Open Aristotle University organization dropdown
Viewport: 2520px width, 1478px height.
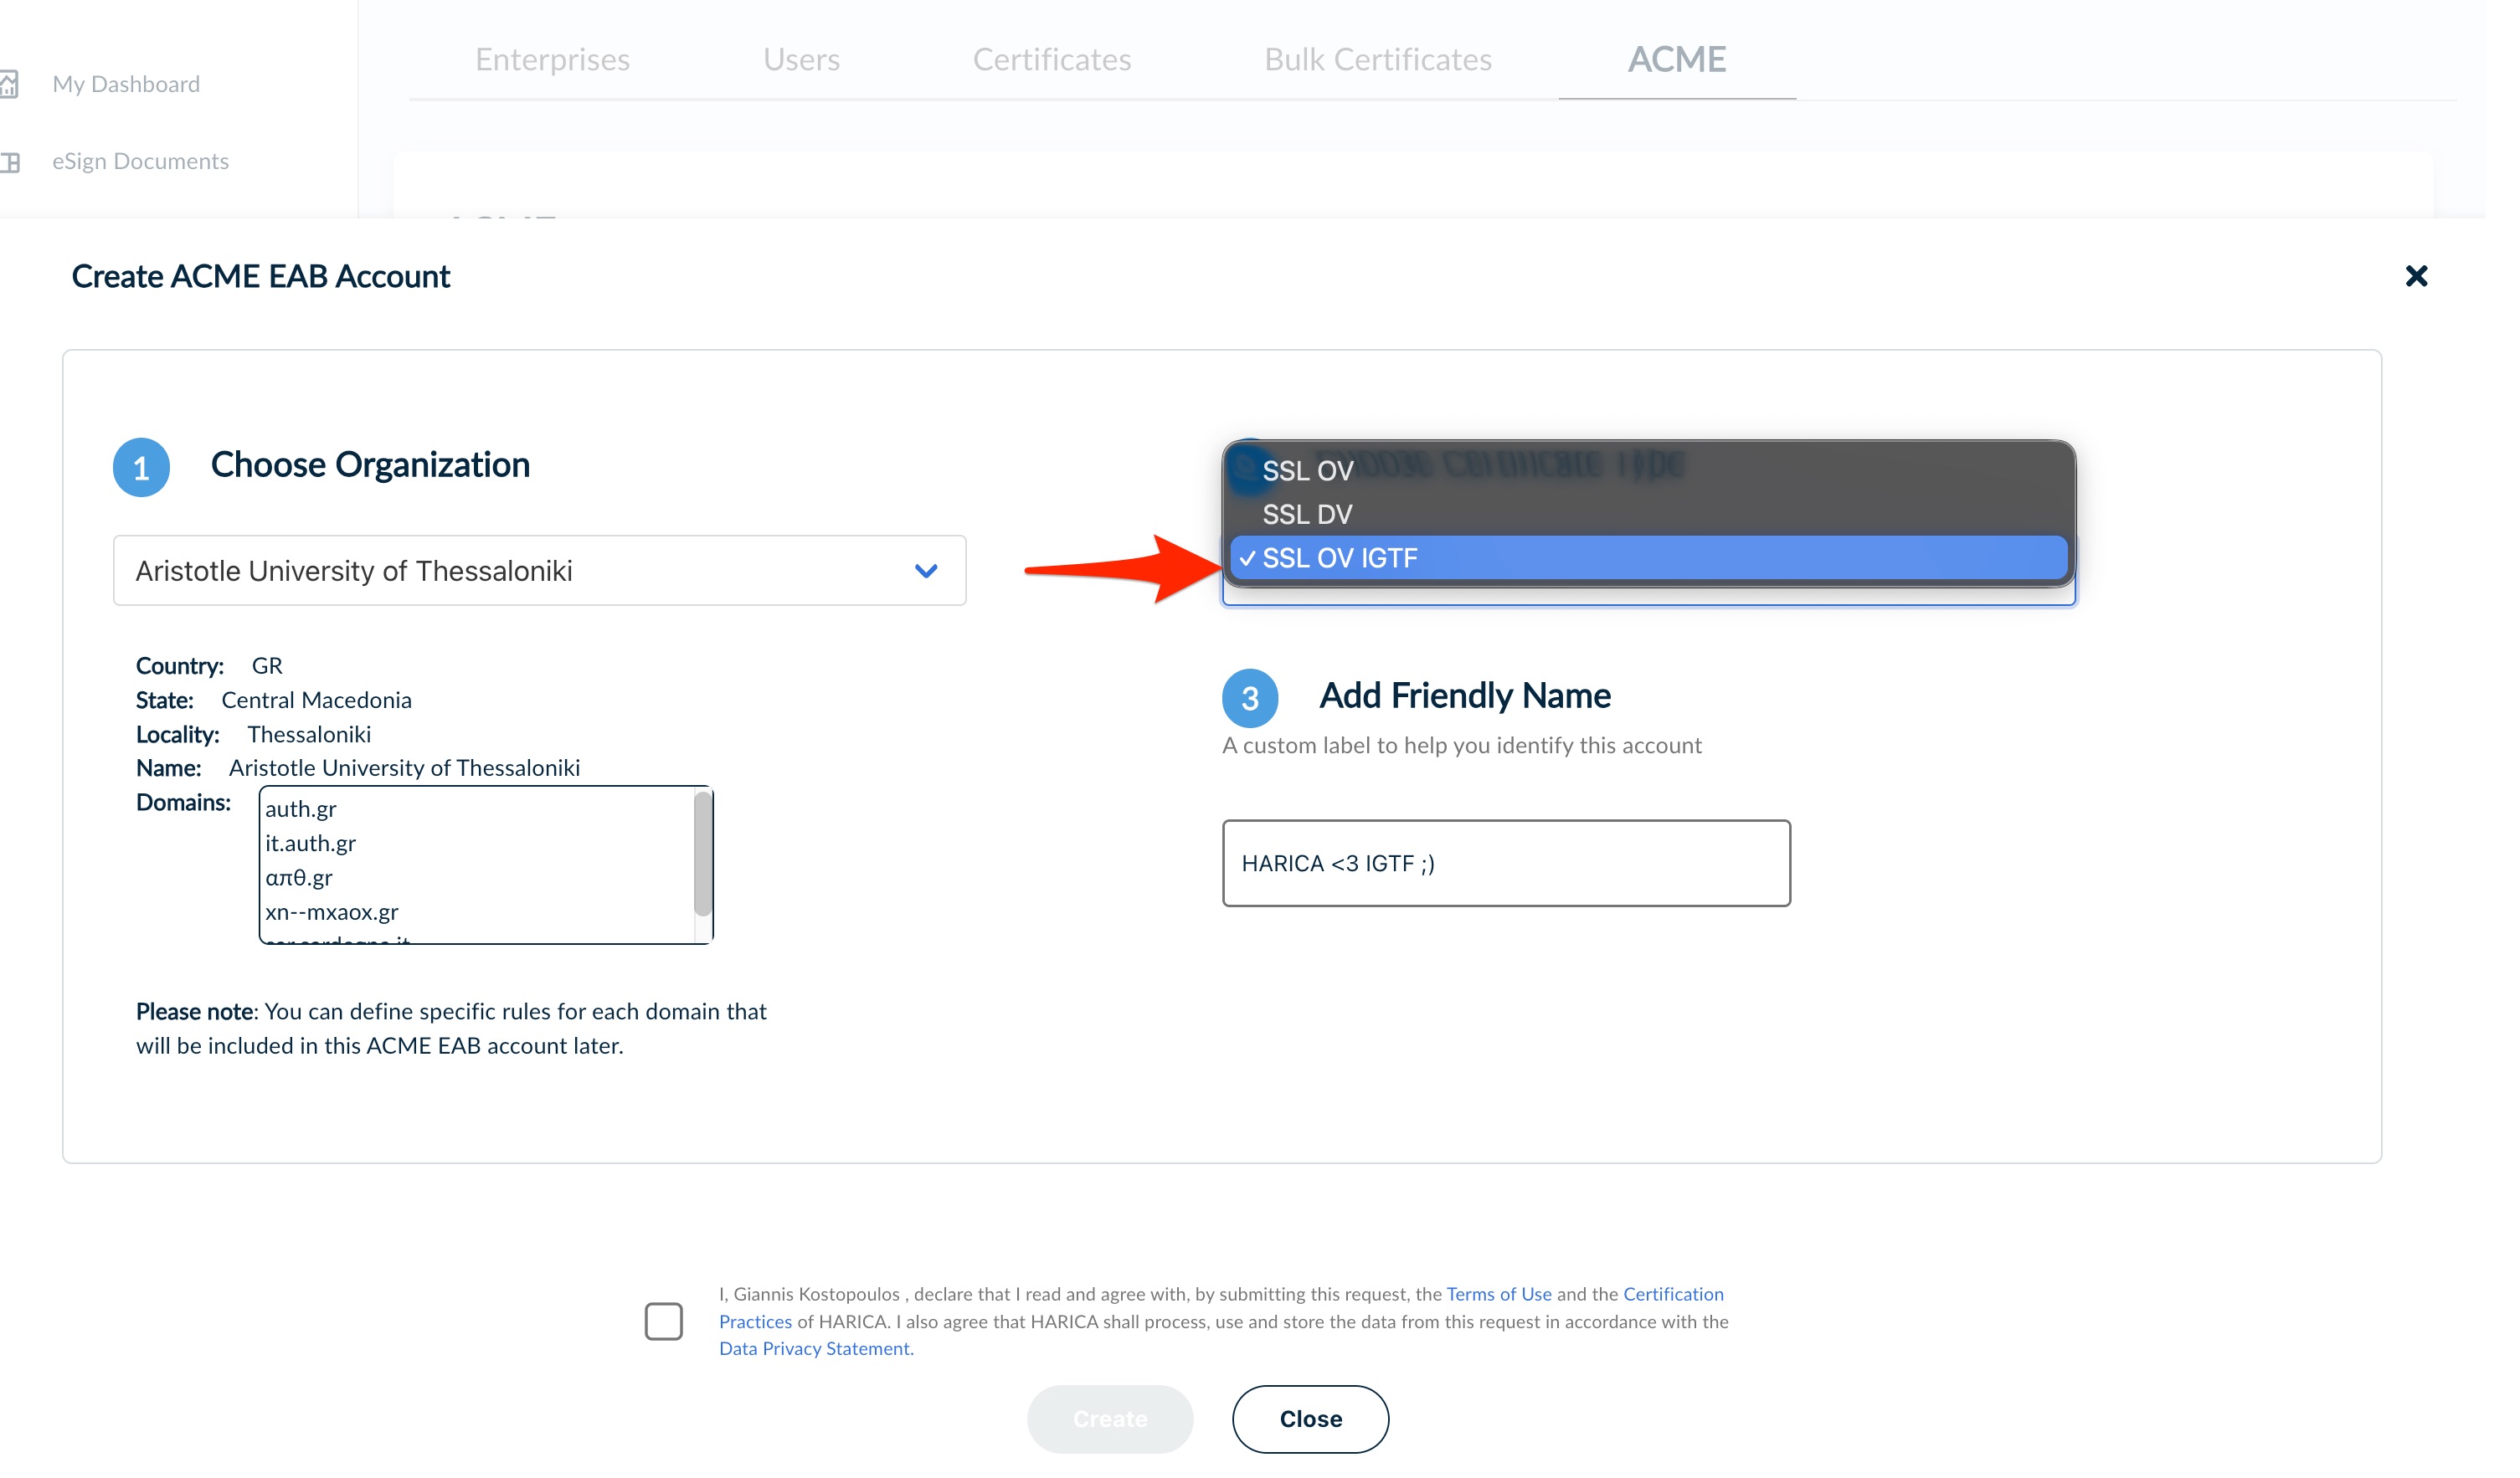point(539,571)
